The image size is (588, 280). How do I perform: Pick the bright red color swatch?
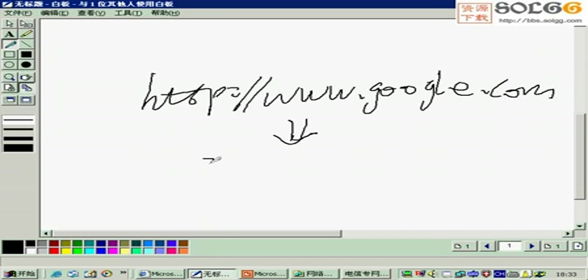[54, 251]
